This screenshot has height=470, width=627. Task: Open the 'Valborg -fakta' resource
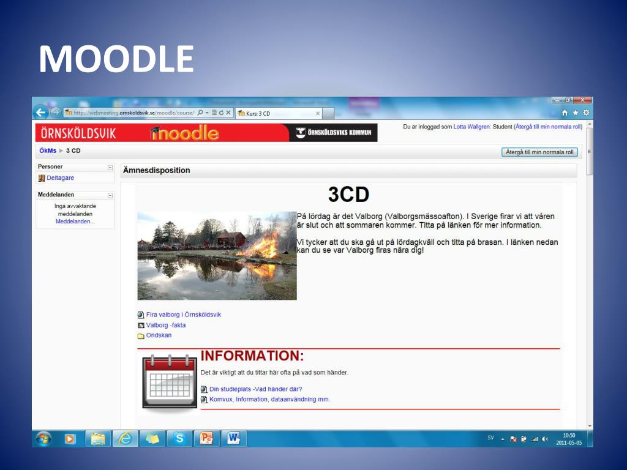(x=166, y=325)
